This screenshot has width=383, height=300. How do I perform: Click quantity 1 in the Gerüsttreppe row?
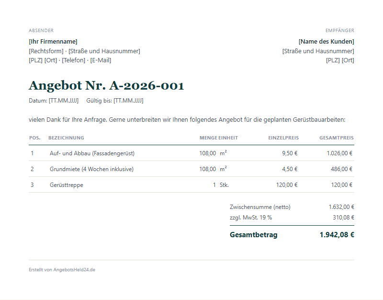coord(214,185)
